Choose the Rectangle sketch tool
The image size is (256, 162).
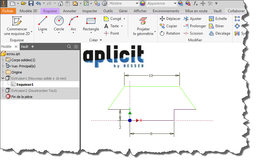coord(91,21)
